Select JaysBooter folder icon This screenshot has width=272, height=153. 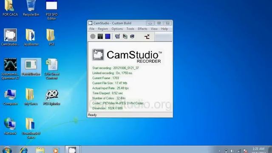point(31,37)
